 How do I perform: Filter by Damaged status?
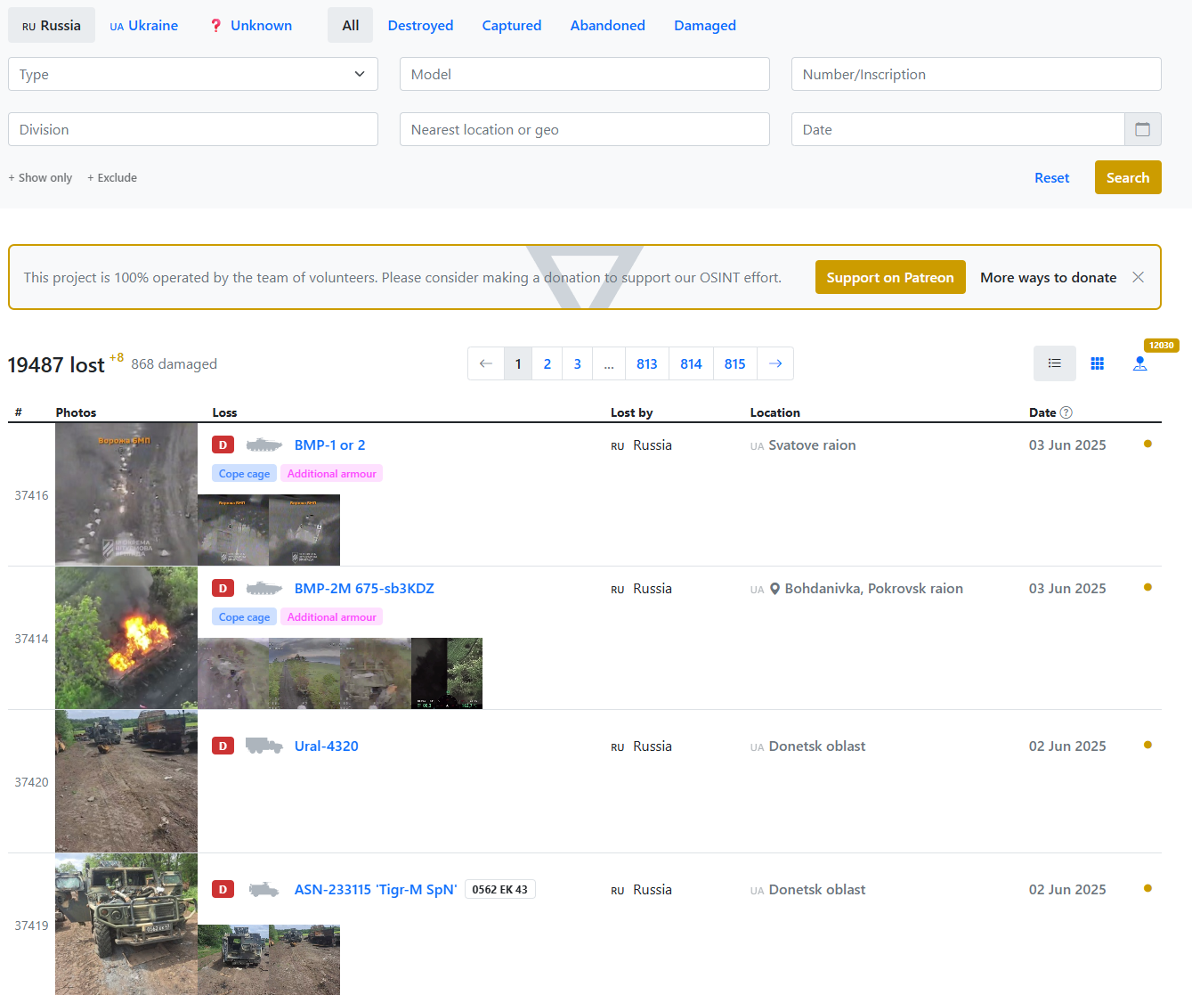point(705,25)
